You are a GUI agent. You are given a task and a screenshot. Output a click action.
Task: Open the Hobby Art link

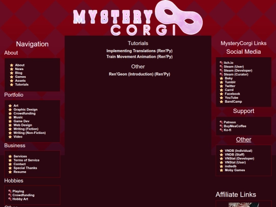click(20, 199)
